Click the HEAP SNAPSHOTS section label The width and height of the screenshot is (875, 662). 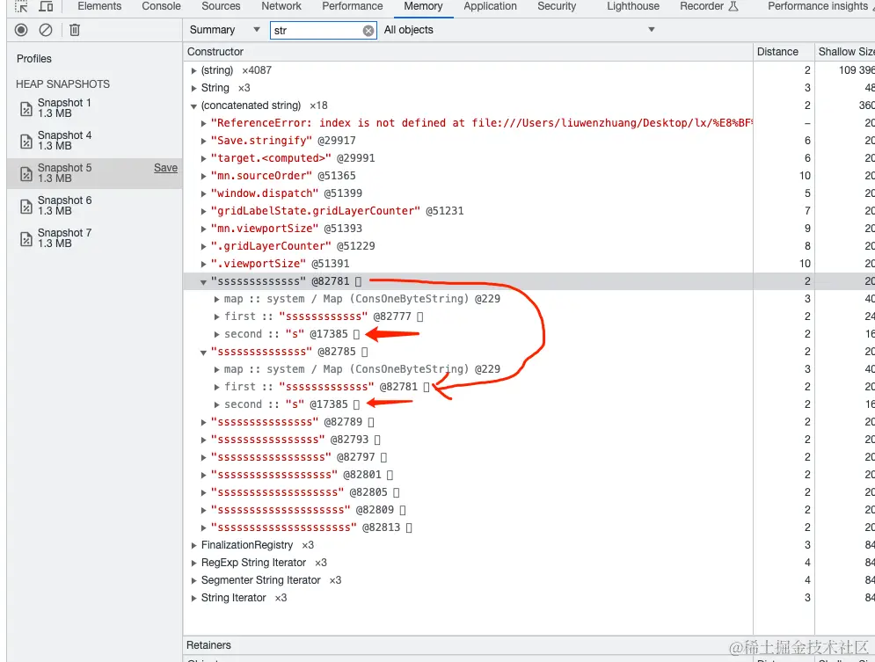(x=62, y=84)
